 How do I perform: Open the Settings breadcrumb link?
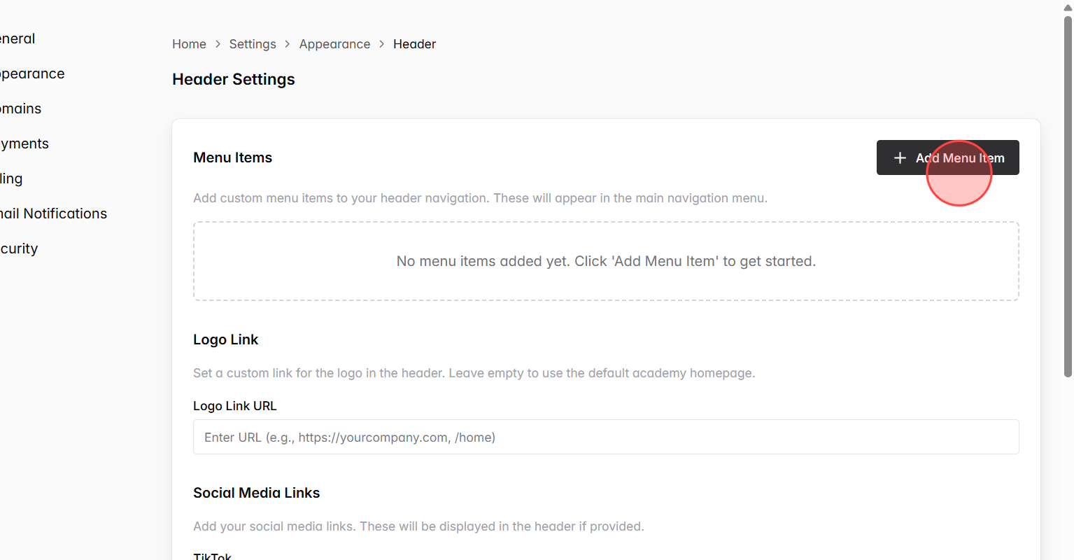253,43
